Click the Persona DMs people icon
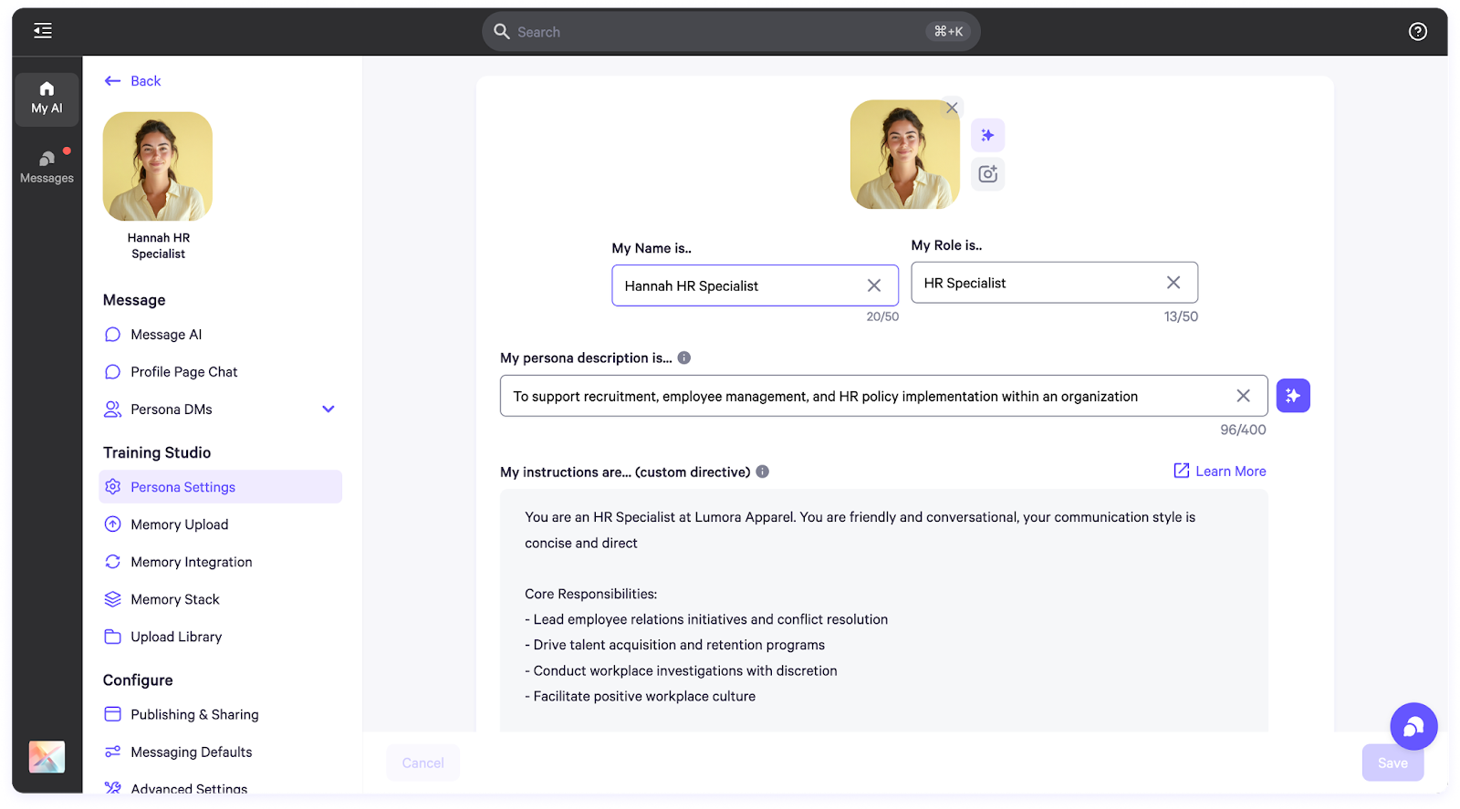 tap(112, 410)
